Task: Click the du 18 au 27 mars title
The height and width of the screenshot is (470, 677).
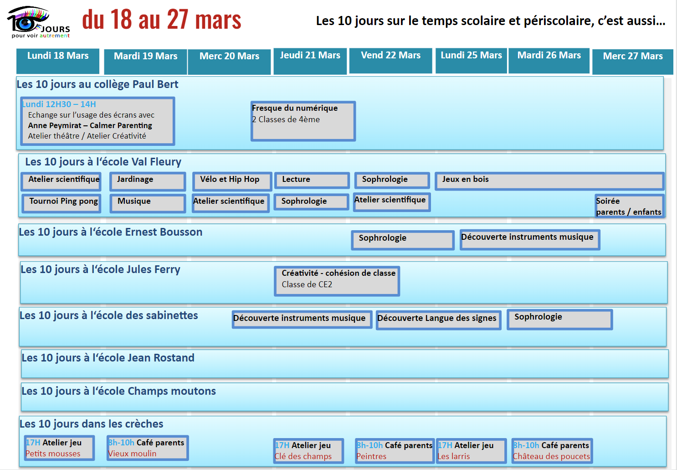Action: coord(162,20)
